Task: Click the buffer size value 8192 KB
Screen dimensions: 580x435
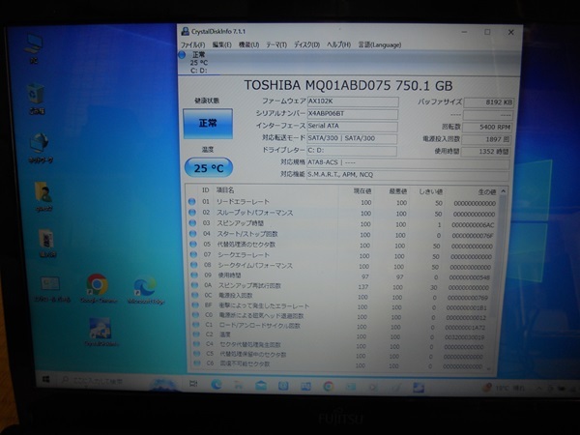Action: [488, 102]
